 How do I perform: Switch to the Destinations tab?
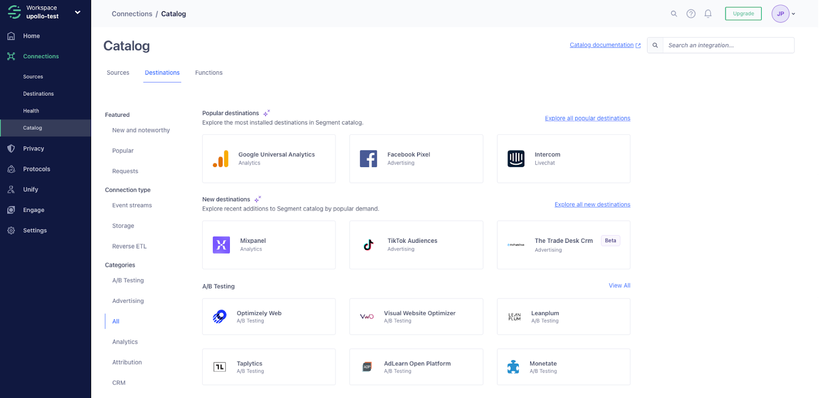click(x=162, y=73)
